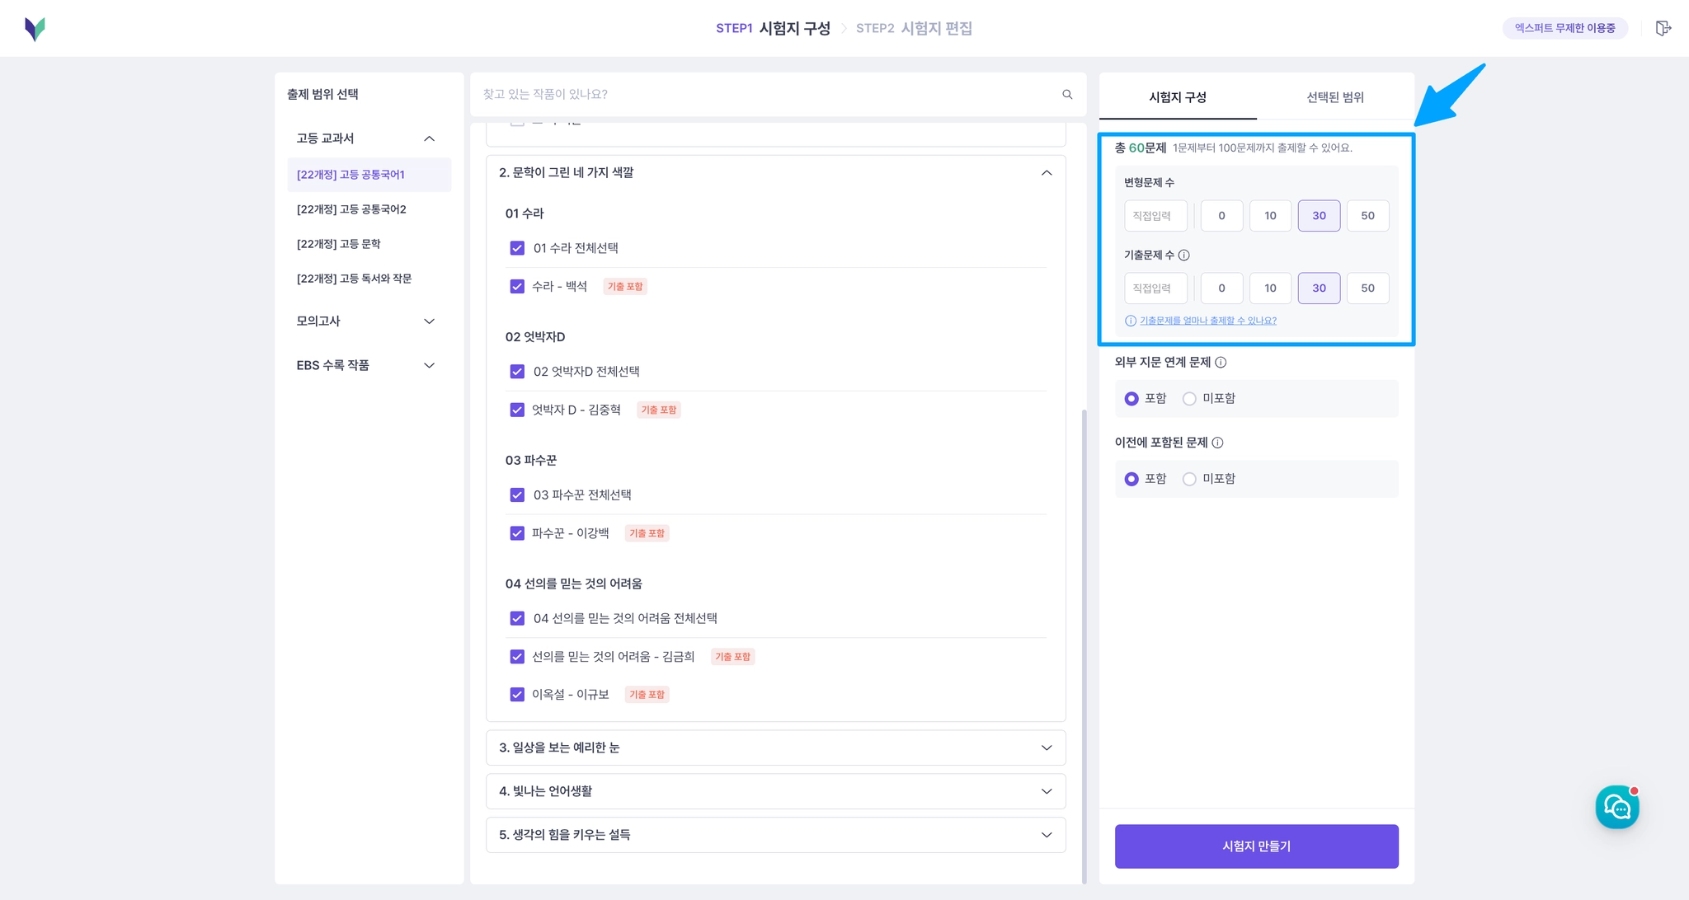Click info icon next to 기출문제 수
The height and width of the screenshot is (900, 1689).
[x=1183, y=255]
